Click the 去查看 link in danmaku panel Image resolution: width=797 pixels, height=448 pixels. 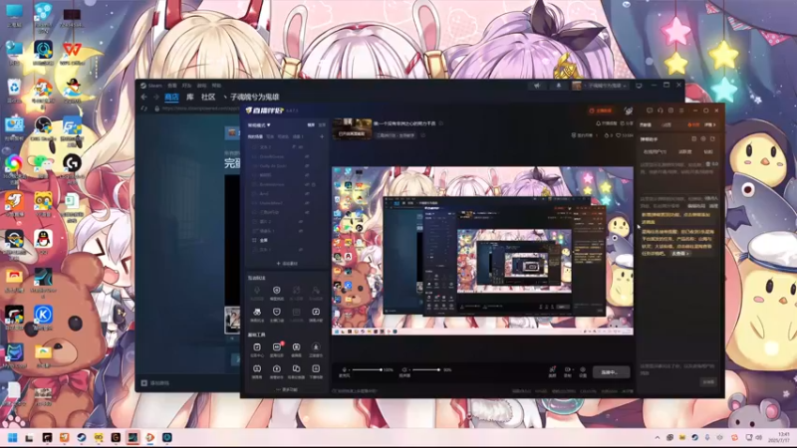click(x=680, y=253)
